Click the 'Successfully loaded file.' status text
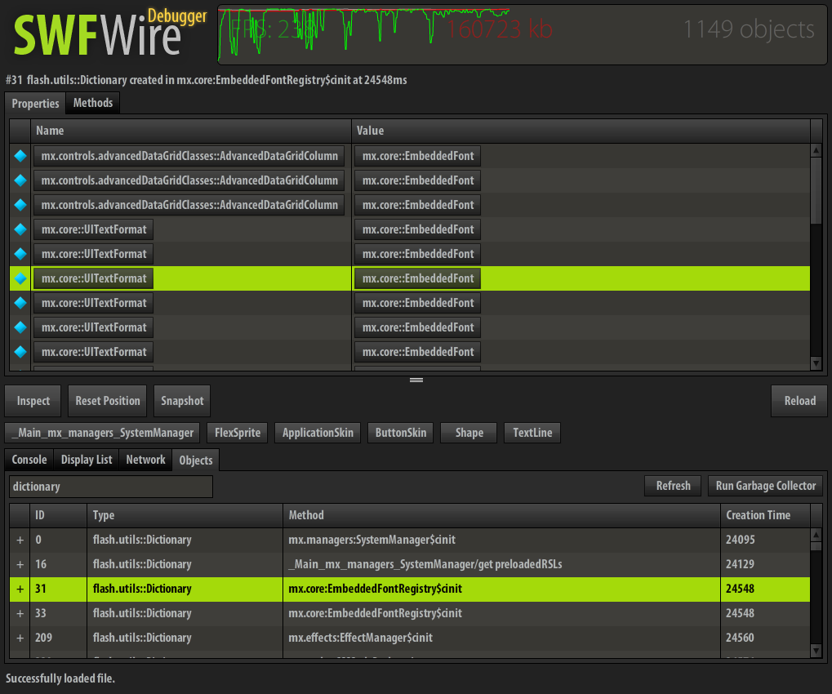832x694 pixels. tap(60, 678)
